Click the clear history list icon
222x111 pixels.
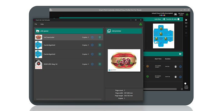point(180,54)
